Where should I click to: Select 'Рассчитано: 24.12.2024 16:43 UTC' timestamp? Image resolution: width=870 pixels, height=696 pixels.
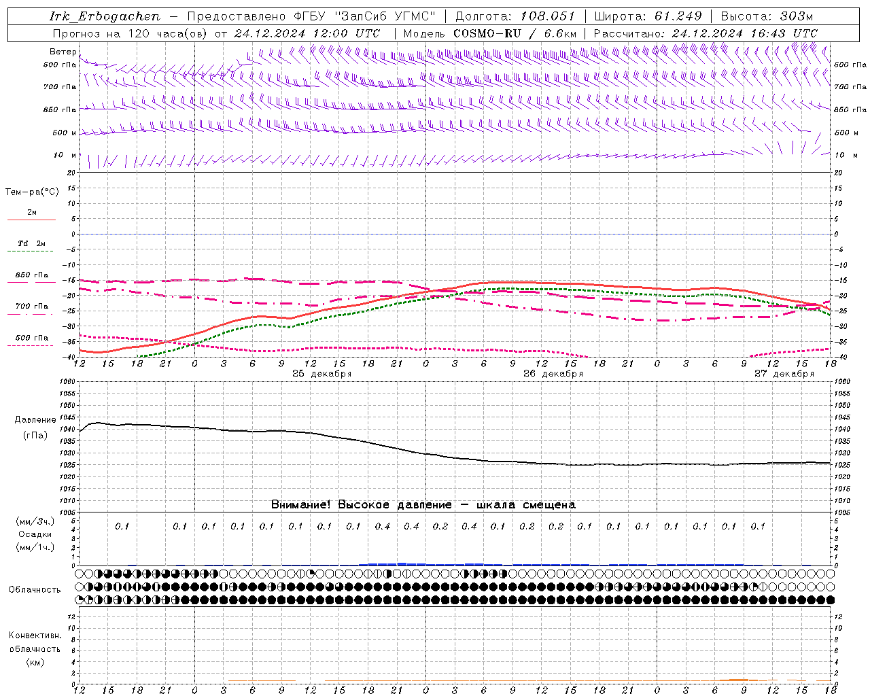click(706, 33)
